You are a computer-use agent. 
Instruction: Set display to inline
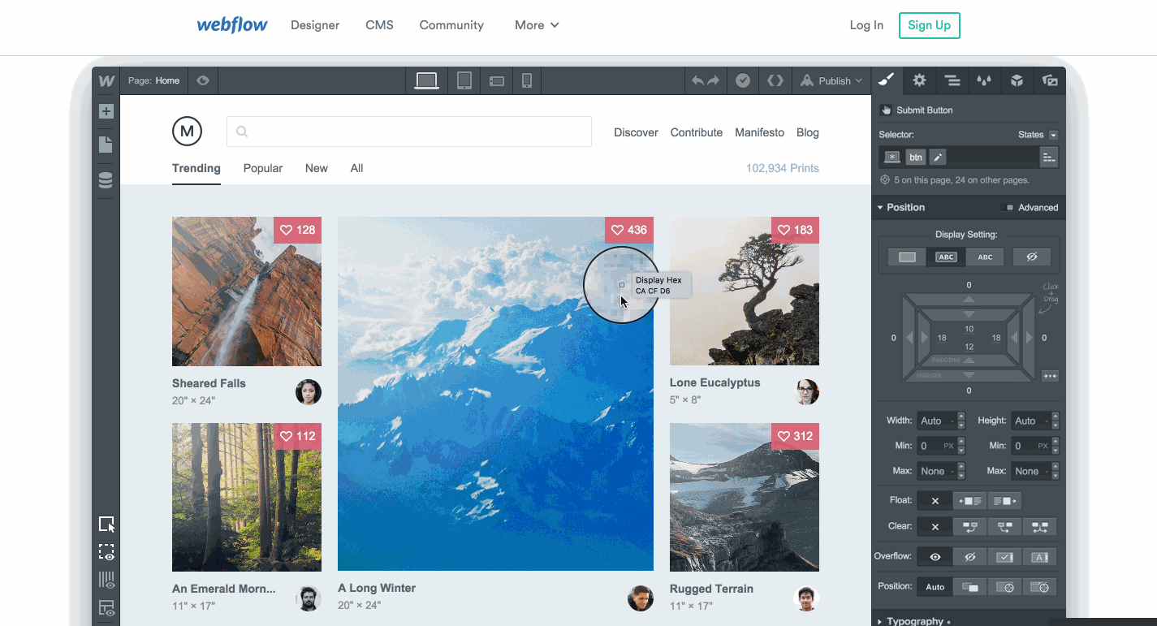985,257
